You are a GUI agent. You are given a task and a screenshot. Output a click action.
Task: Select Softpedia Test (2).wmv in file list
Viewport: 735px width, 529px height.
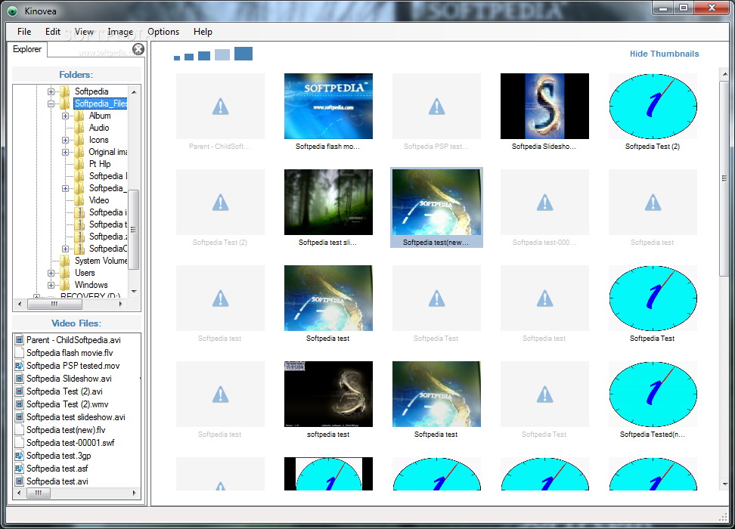pos(67,404)
